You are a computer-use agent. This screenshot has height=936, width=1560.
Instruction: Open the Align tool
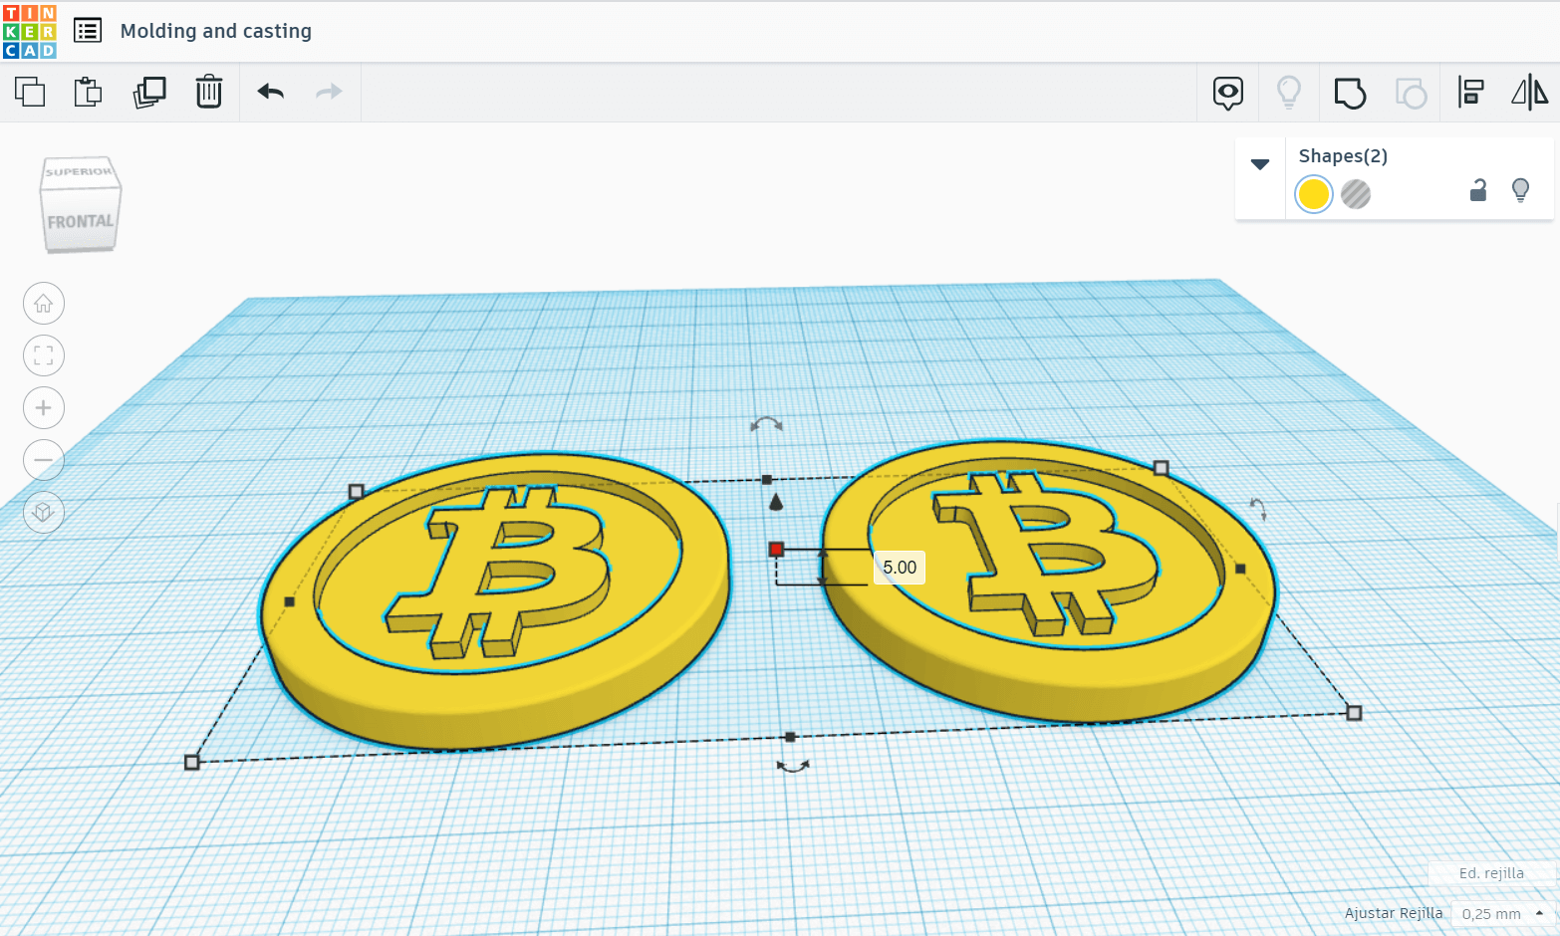click(x=1470, y=93)
